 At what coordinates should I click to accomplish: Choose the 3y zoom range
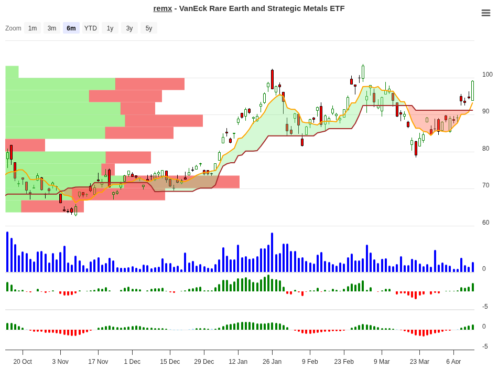coord(129,28)
